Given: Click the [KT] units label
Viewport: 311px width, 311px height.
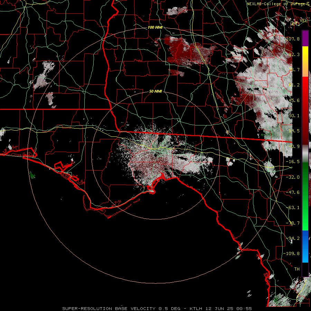Looking at the screenshot, I should point(295,24).
